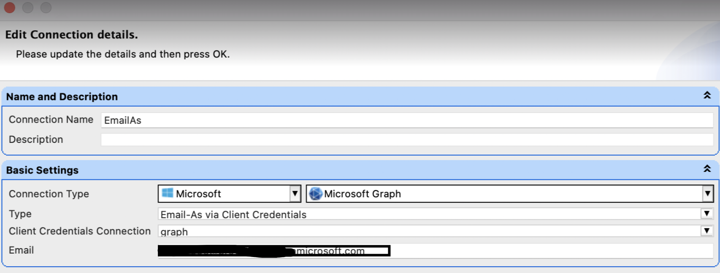
Task: Click the Connection Type label
Action: tap(49, 194)
